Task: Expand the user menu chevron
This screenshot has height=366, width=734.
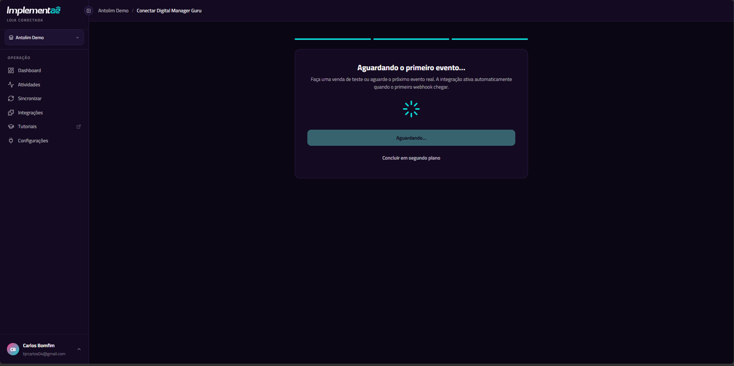Action: (x=79, y=349)
